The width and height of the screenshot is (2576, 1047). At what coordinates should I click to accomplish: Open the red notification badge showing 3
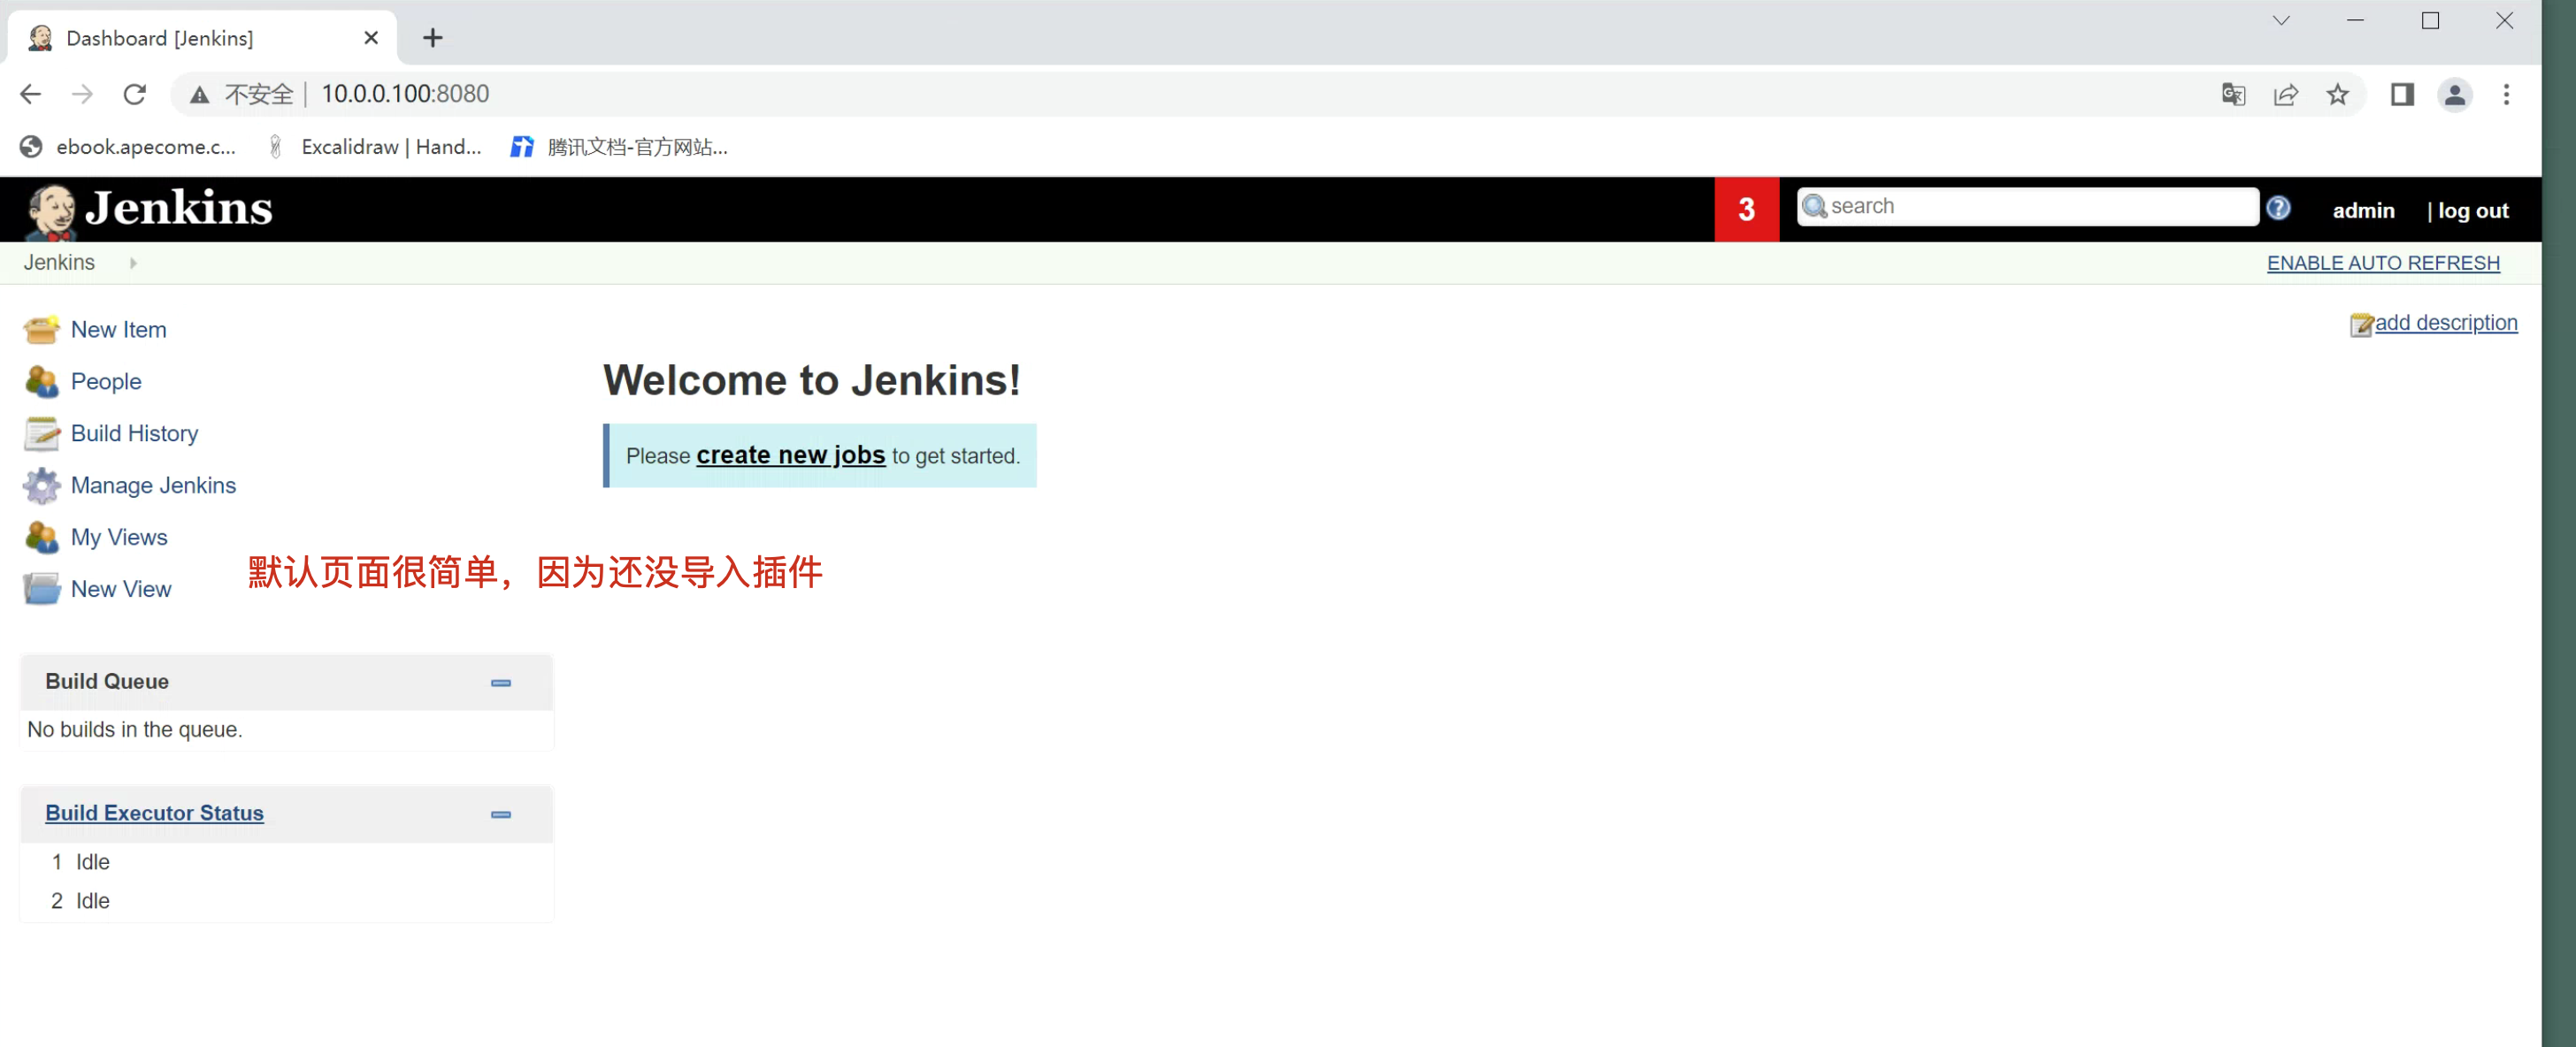tap(1745, 209)
